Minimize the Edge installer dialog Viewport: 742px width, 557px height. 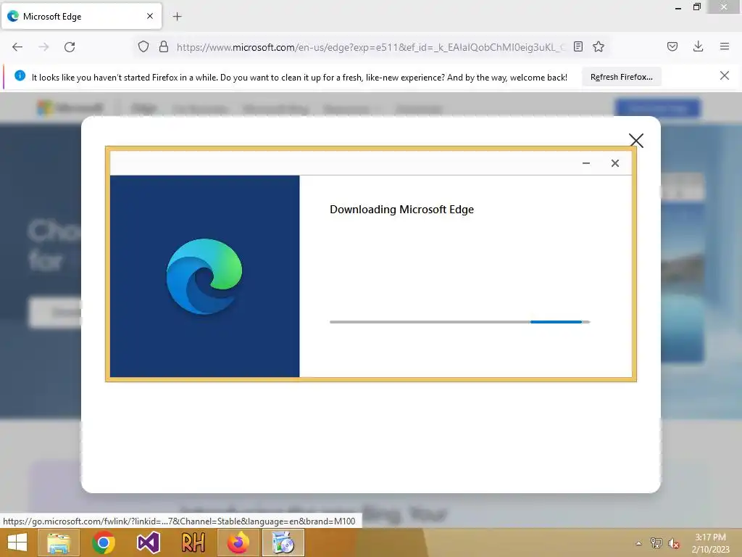click(585, 163)
